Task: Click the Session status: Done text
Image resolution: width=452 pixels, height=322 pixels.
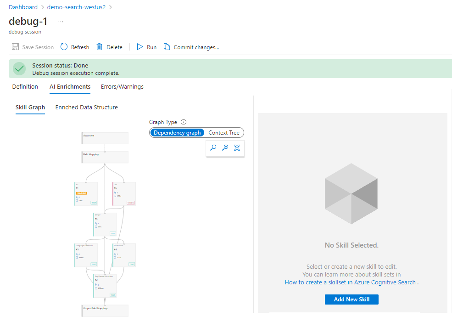Action: [60, 66]
